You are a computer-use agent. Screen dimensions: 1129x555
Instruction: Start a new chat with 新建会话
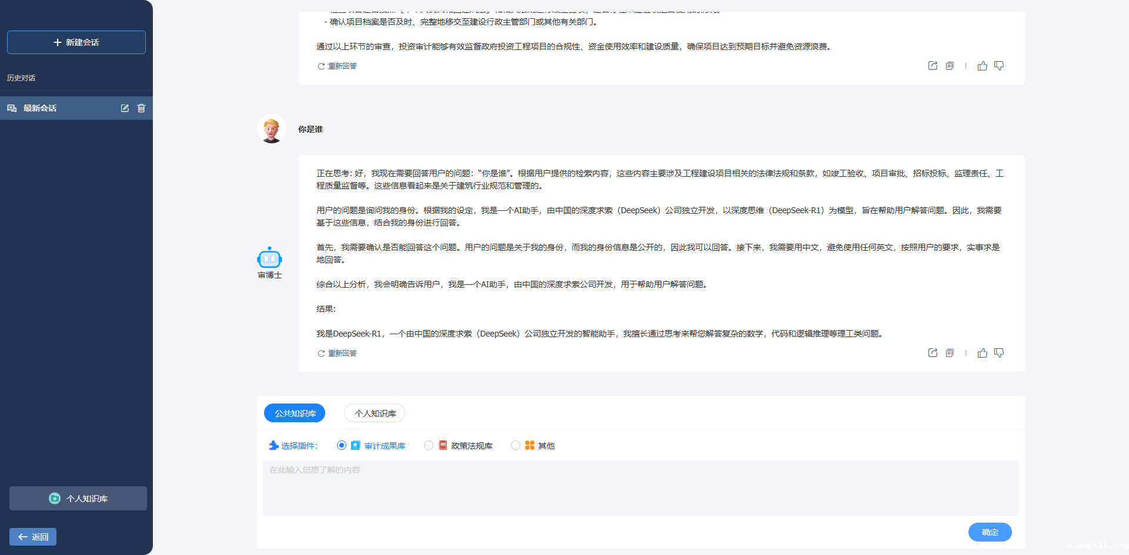tap(76, 42)
